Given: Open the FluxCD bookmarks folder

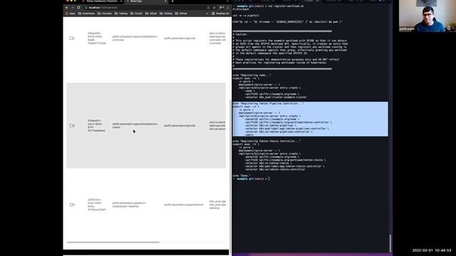Looking at the screenshot, I should pos(136,14).
